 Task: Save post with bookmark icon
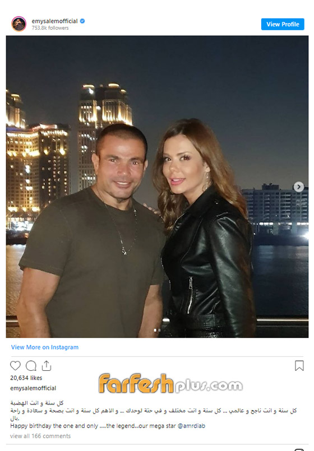[x=299, y=366]
